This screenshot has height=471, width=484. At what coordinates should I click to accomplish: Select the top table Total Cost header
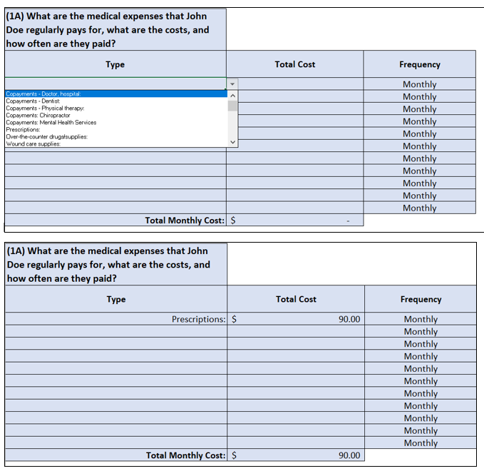[x=295, y=64]
